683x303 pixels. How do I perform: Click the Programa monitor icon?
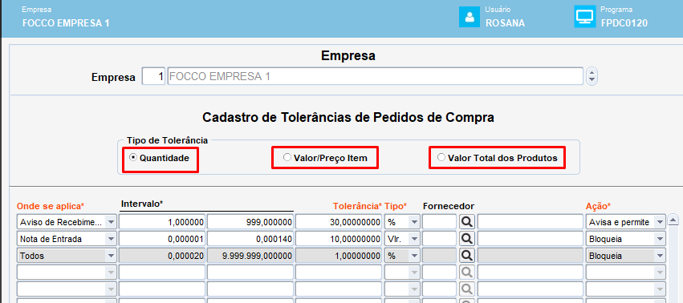[x=584, y=17]
